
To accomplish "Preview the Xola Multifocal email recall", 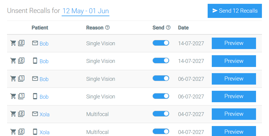I will (234, 114).
